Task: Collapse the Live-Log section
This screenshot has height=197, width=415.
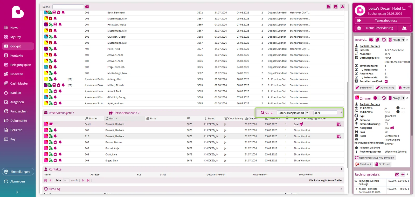Action: coord(341,189)
